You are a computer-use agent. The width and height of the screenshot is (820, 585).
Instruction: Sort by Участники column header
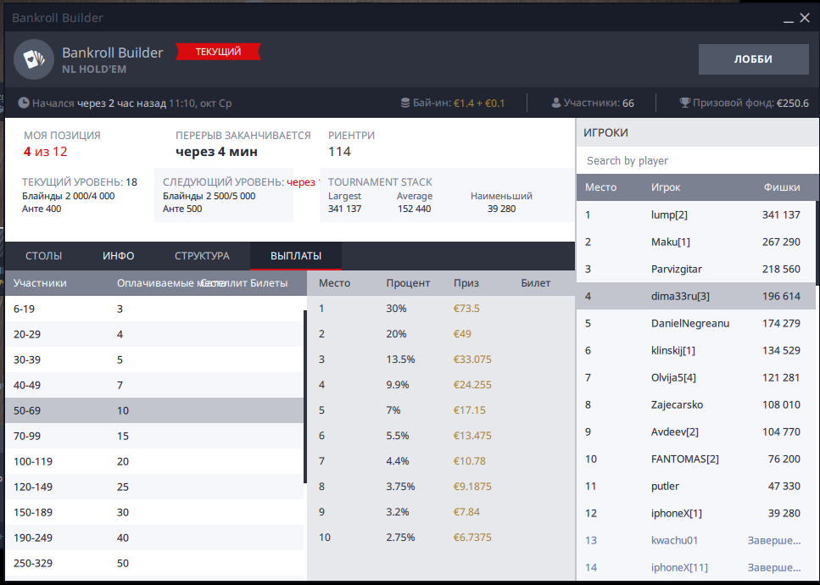click(x=40, y=283)
